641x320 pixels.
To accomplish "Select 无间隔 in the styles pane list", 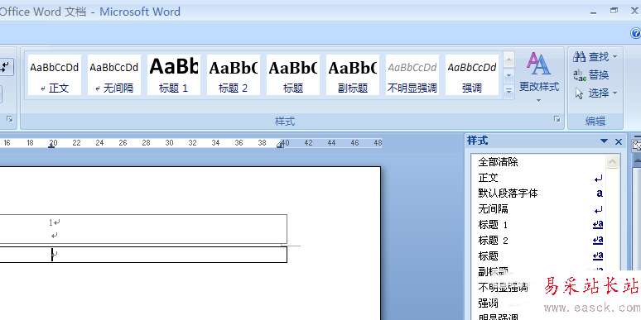I will [x=538, y=209].
